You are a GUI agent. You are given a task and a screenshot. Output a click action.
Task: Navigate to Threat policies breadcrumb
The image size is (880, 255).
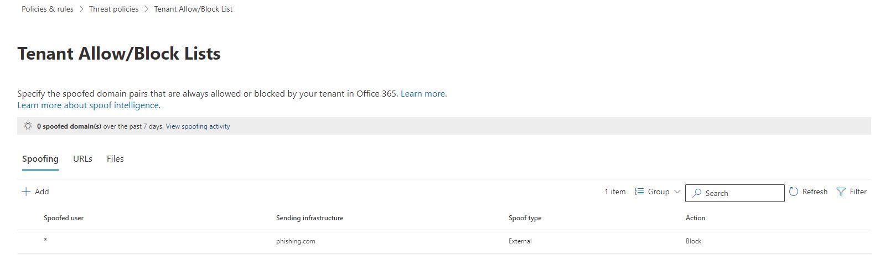point(113,9)
